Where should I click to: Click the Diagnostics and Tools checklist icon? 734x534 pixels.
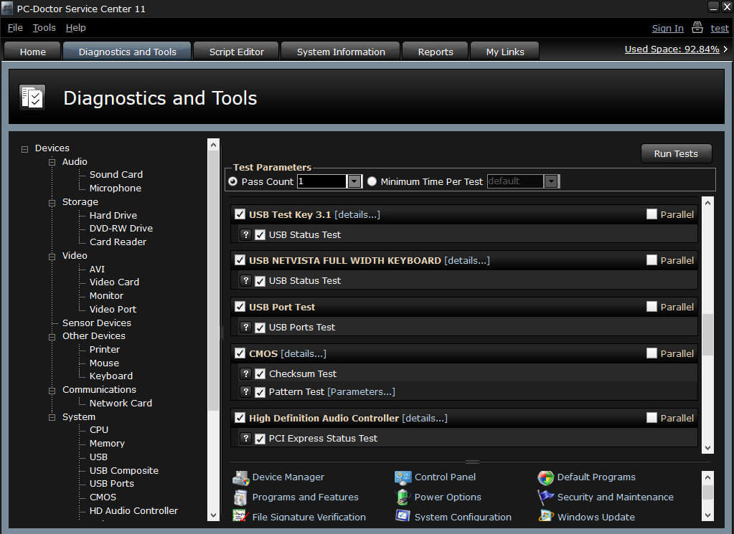point(32,97)
